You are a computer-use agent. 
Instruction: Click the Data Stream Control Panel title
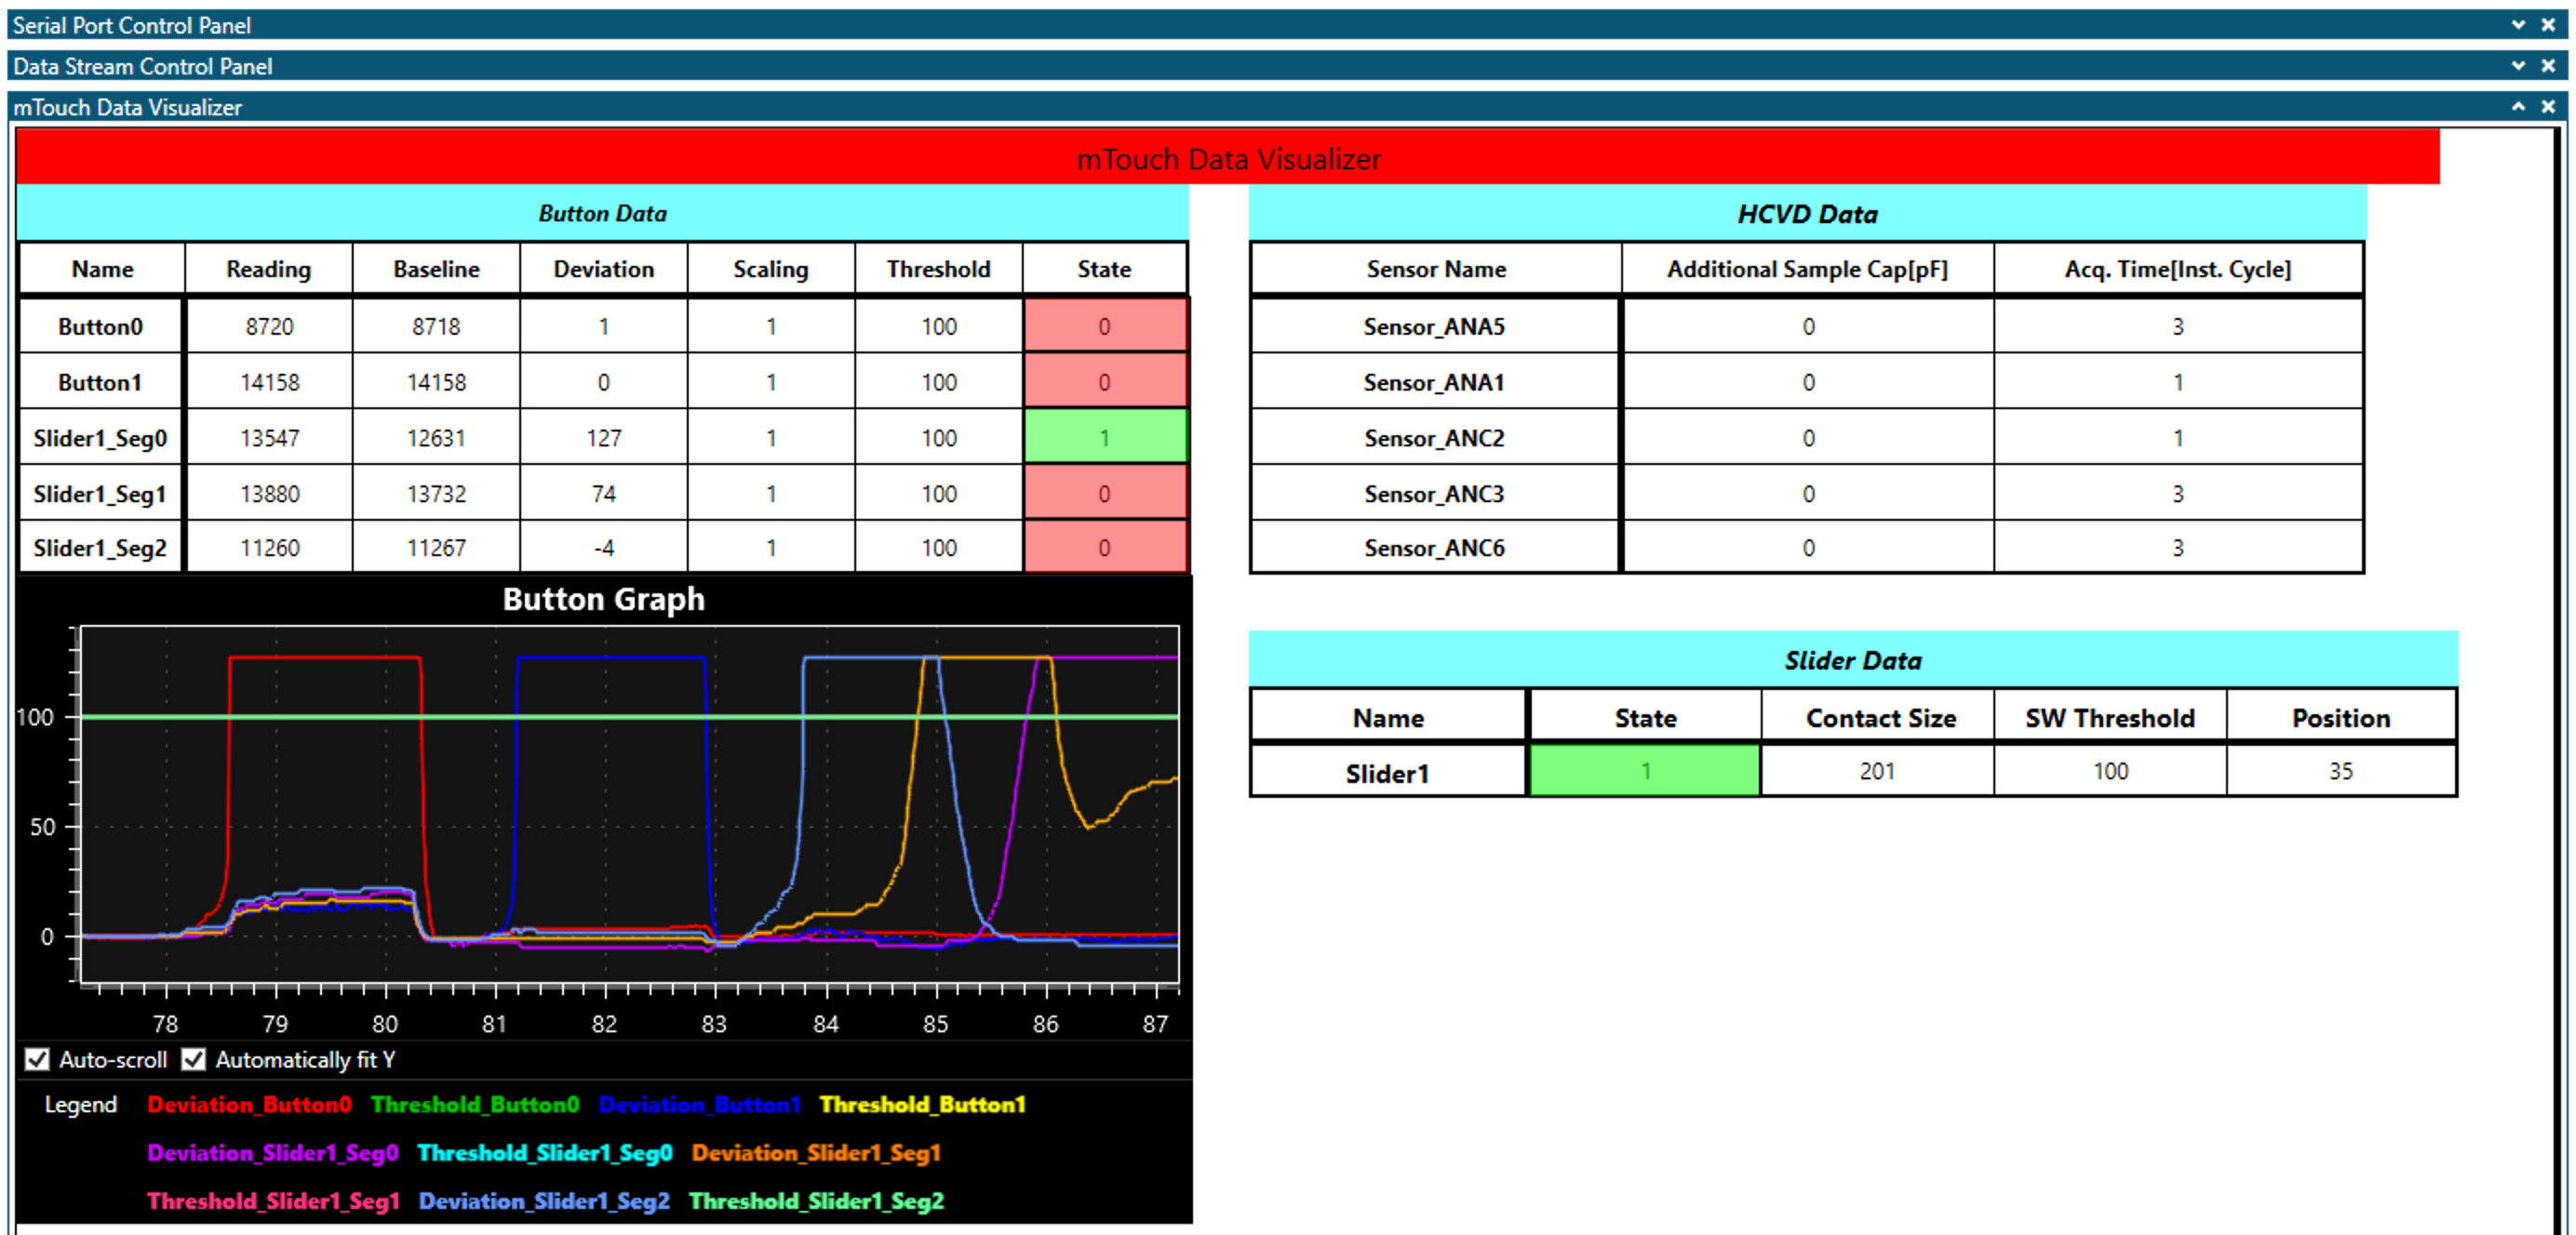coord(142,66)
